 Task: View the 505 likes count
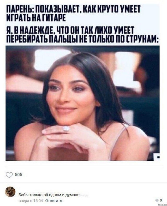(19, 175)
